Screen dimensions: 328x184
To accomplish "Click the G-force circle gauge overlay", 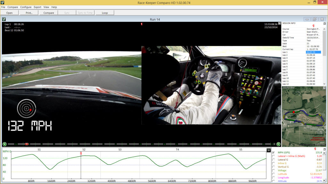I will [27, 109].
